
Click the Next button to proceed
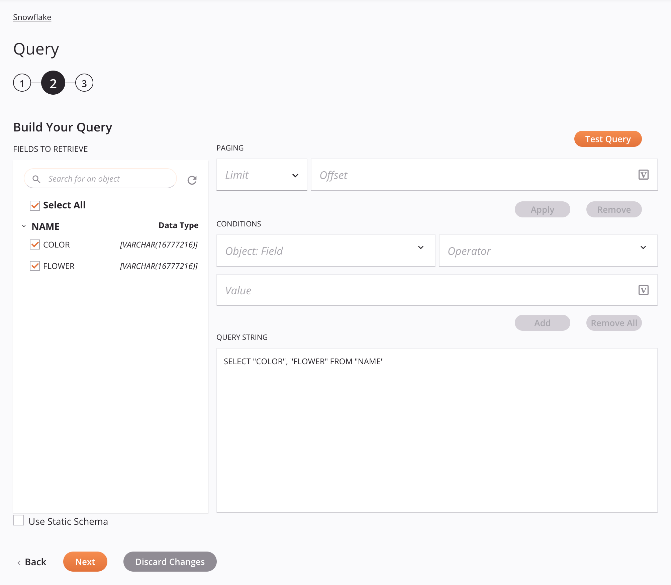(x=85, y=562)
